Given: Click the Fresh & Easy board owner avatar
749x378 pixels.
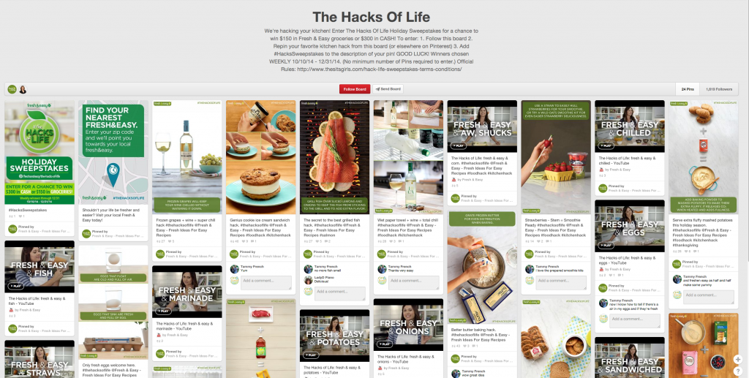Looking at the screenshot, I should 12,89.
